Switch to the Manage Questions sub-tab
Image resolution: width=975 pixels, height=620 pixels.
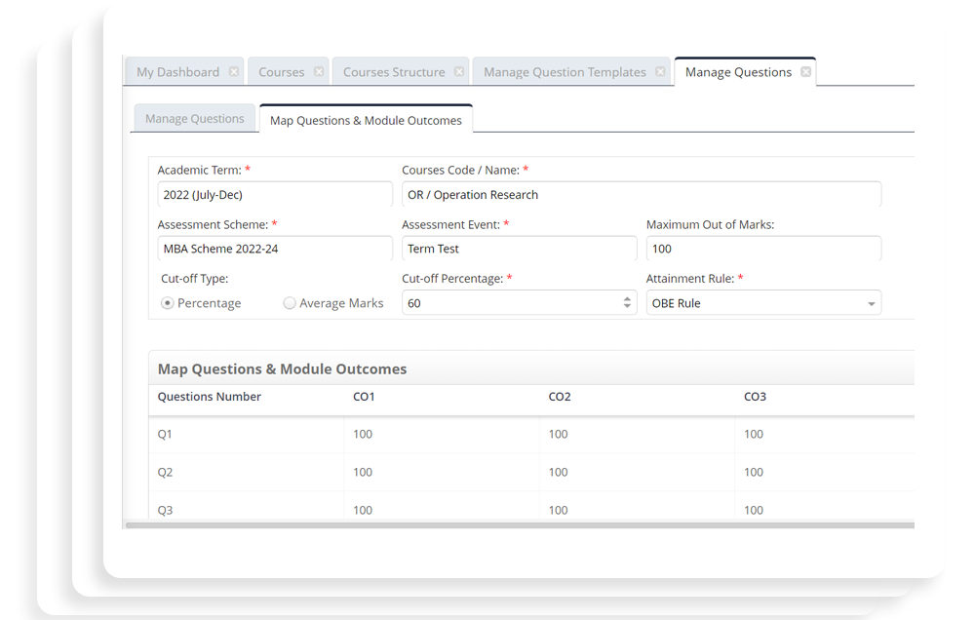(194, 117)
